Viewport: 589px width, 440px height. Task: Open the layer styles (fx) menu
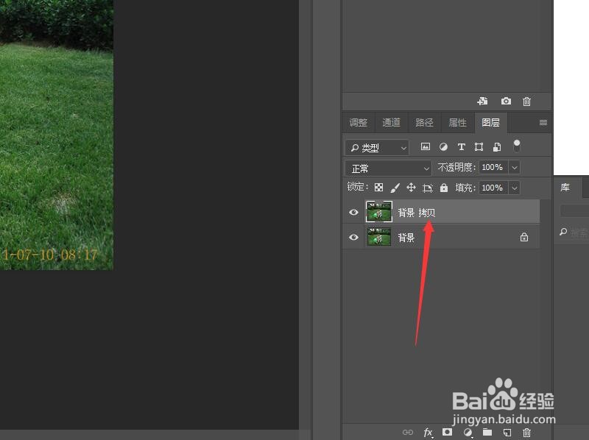click(x=428, y=433)
